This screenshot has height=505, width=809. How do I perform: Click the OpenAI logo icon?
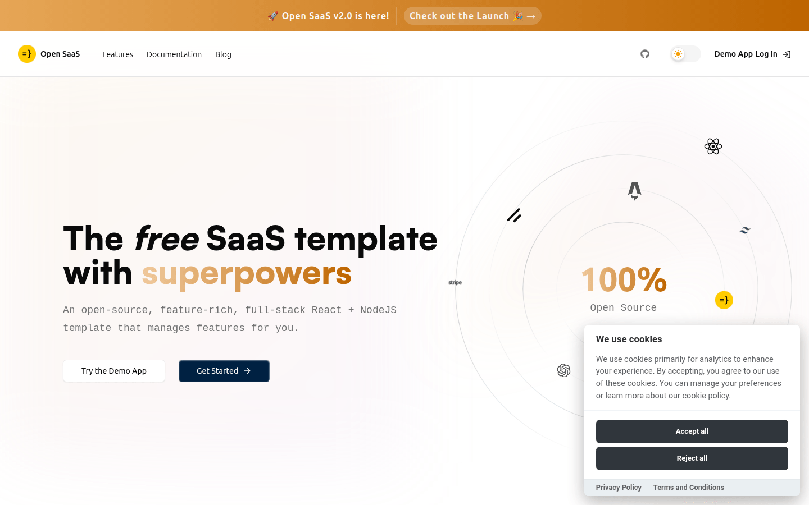click(563, 370)
